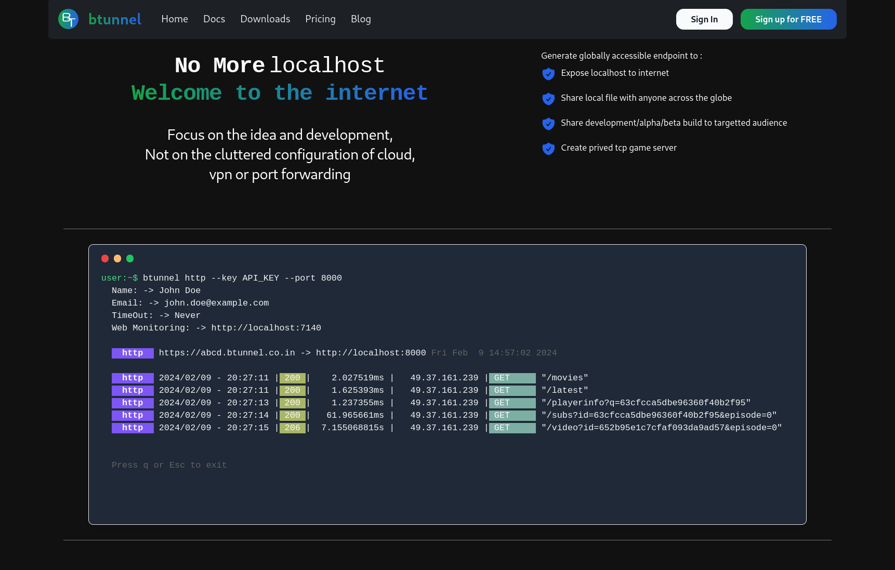895x570 pixels.
Task: Click 'https://abcd.btunnel.co.in' tunnel URL
Action: click(227, 353)
